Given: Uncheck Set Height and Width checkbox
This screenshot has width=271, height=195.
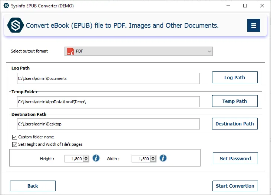Looking at the screenshot, I should pos(15,144).
